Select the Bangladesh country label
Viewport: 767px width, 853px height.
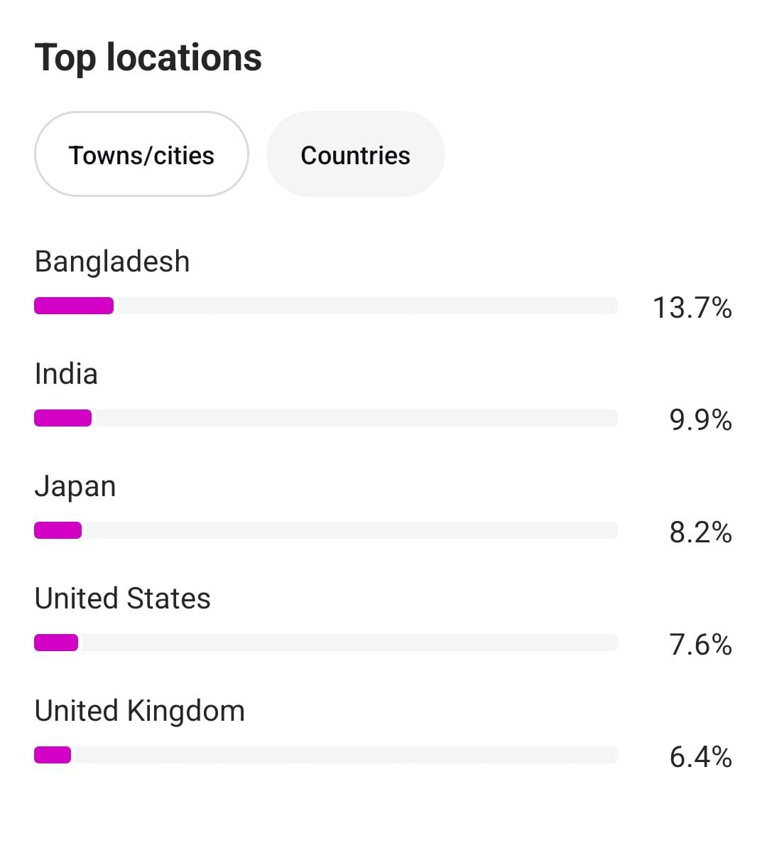coord(112,262)
